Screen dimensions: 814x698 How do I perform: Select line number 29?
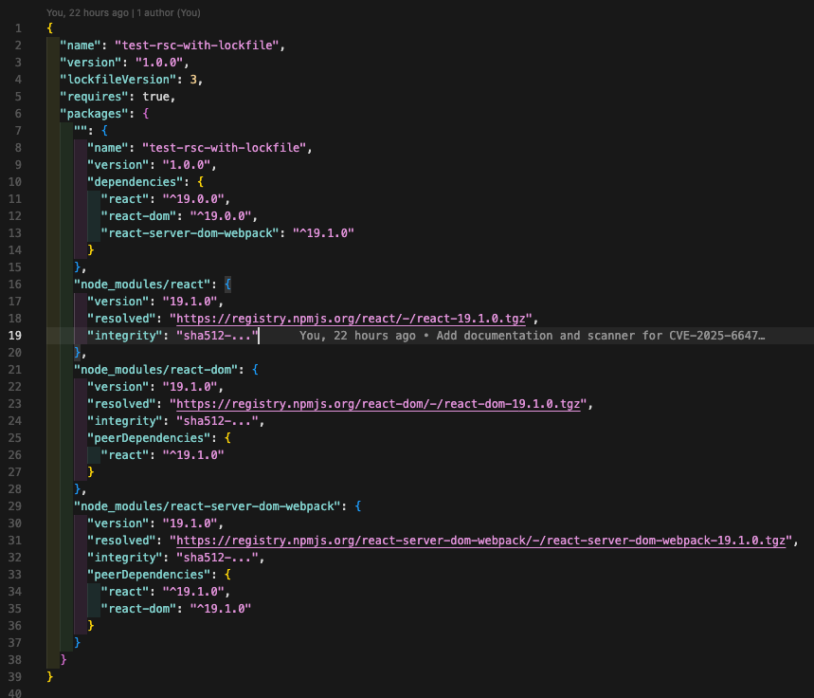(17, 505)
